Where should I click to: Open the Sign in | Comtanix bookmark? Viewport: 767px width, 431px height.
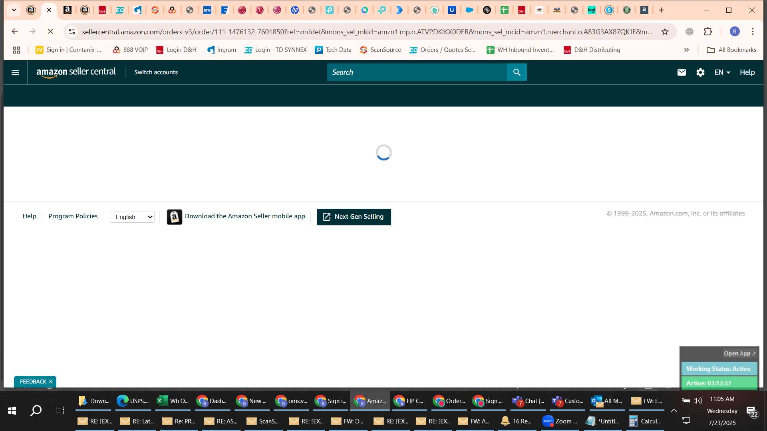(x=68, y=50)
